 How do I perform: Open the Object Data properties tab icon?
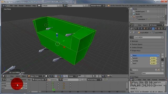(x=153, y=28)
